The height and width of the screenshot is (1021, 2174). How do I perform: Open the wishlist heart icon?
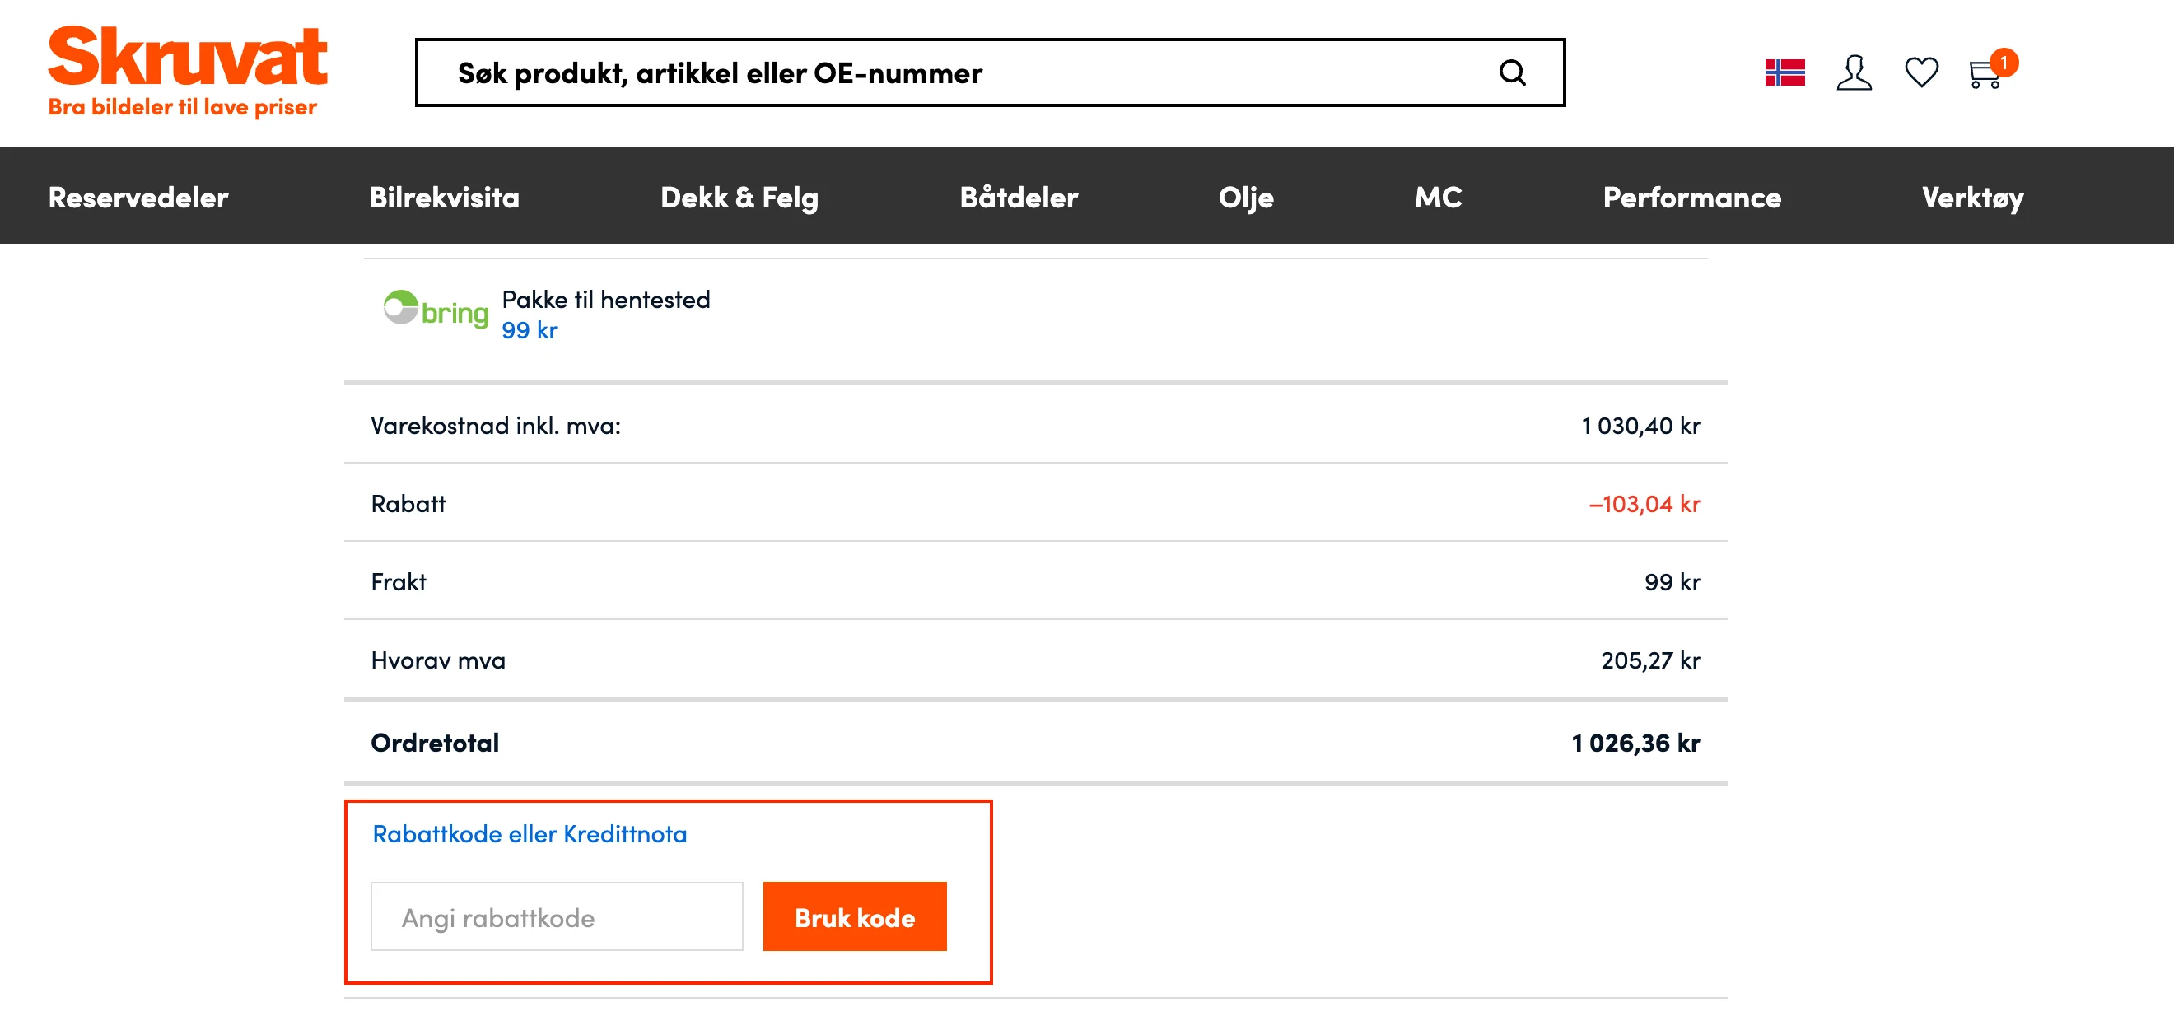click(x=1921, y=72)
